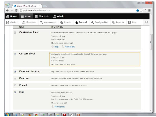The image size is (156, 117).
Task: Click the Custom Block module name
Action: point(27,54)
